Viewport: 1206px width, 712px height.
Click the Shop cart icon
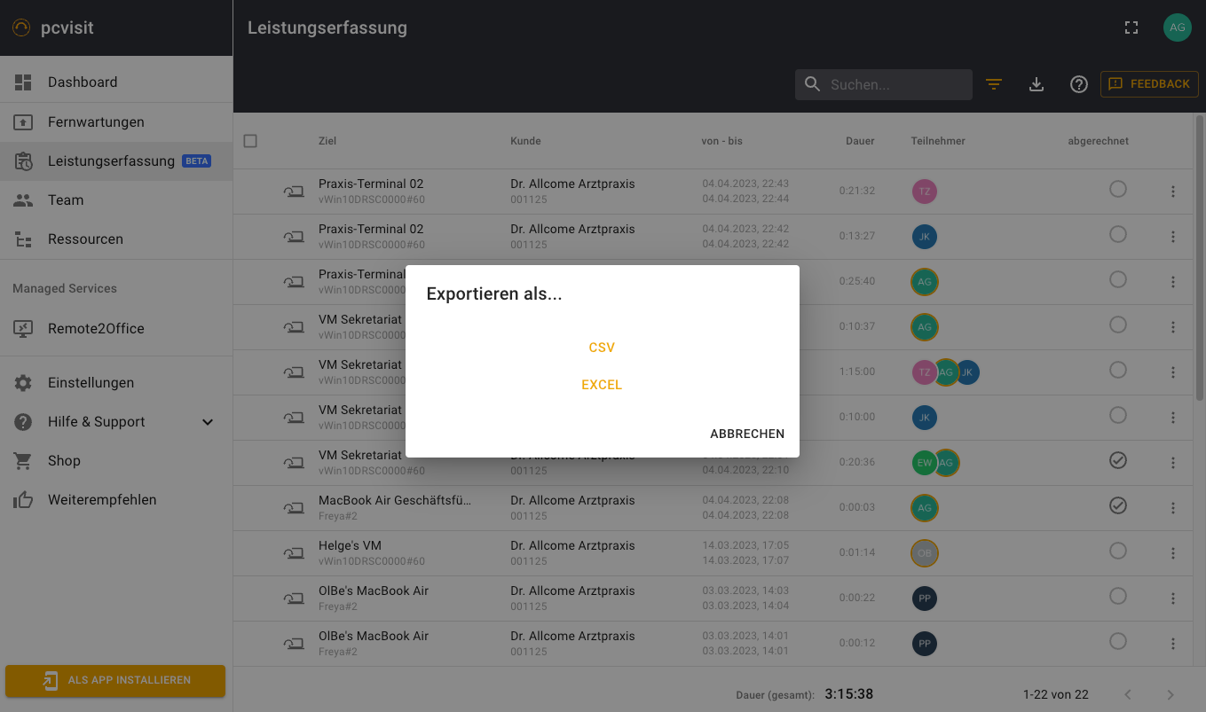coord(23,461)
